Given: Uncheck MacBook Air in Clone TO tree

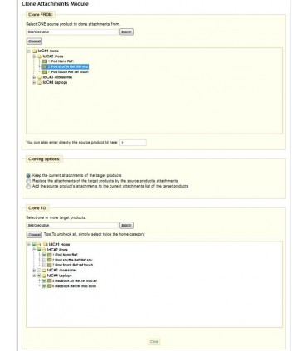Looking at the screenshot, I should 44,280.
